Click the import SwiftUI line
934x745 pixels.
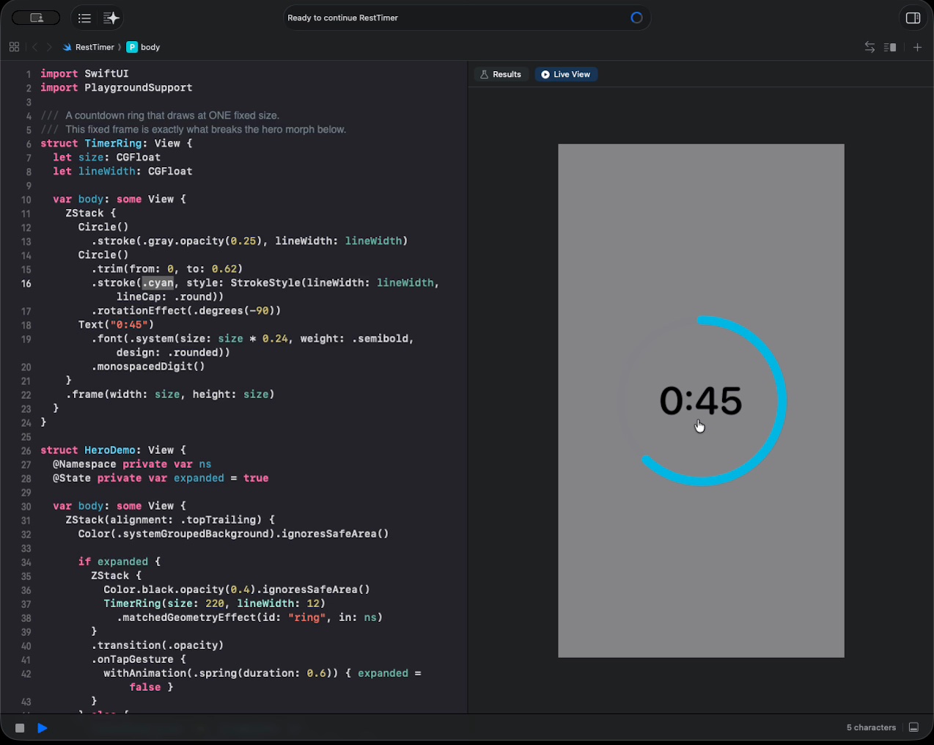point(84,74)
